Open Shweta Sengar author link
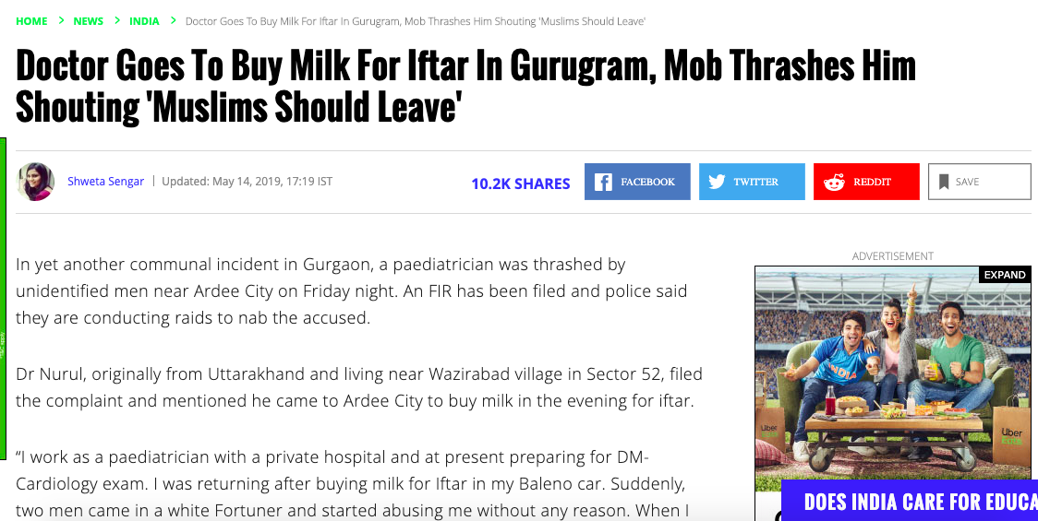1038x521 pixels. coord(105,182)
